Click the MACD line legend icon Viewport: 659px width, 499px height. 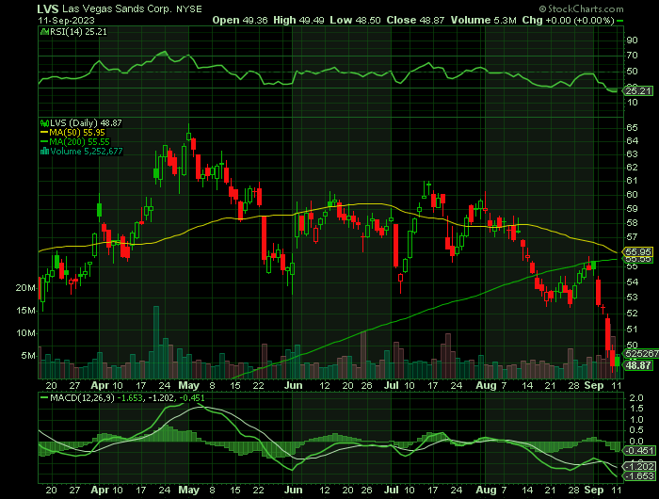pyautogui.click(x=44, y=397)
